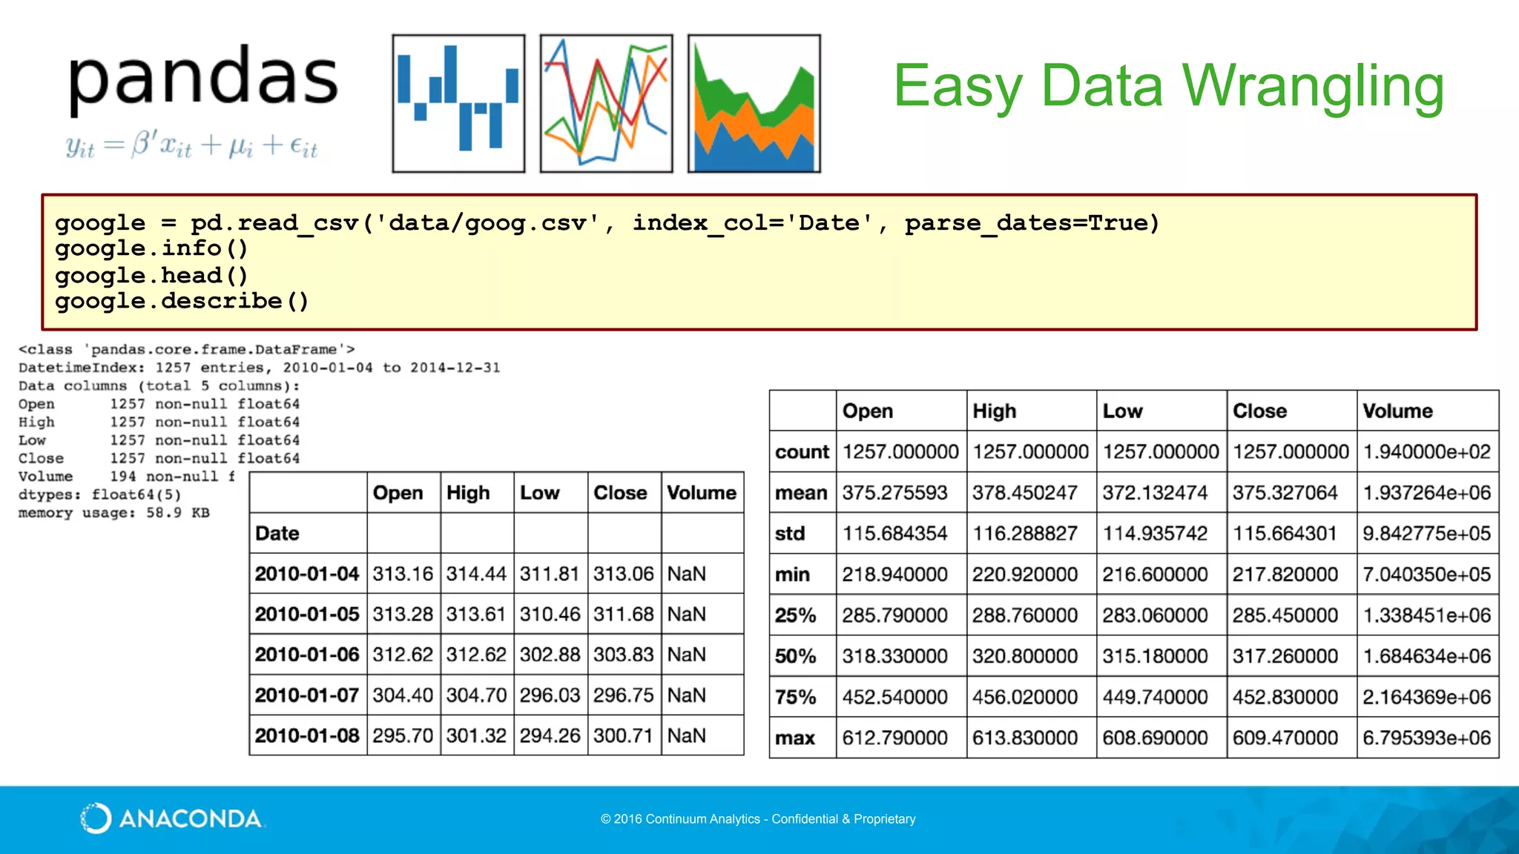The width and height of the screenshot is (1519, 854).
Task: Click the 'Volume 194 non-null' info line
Action: (127, 477)
